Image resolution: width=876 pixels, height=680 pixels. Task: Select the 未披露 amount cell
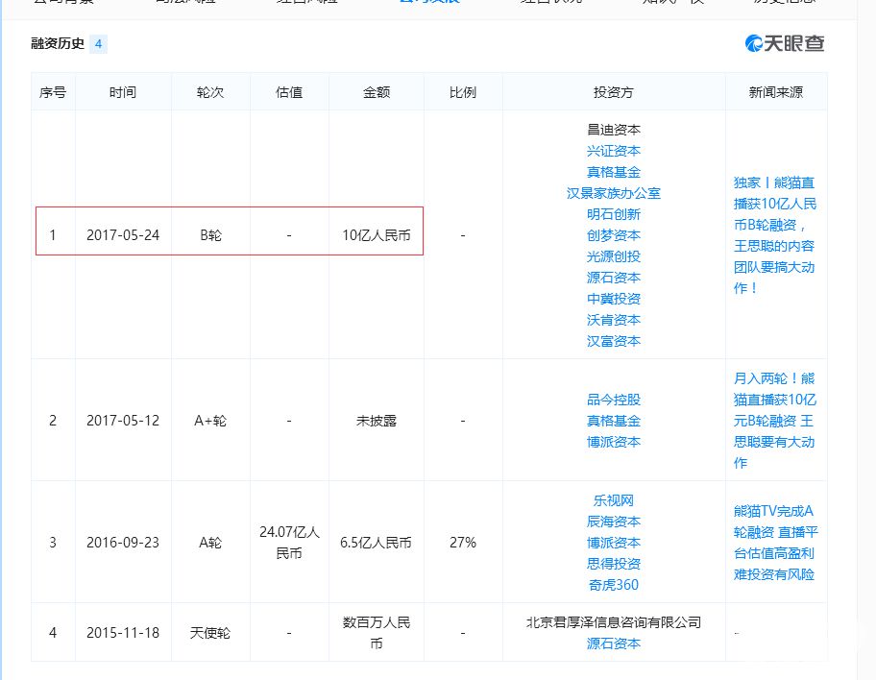(x=376, y=421)
